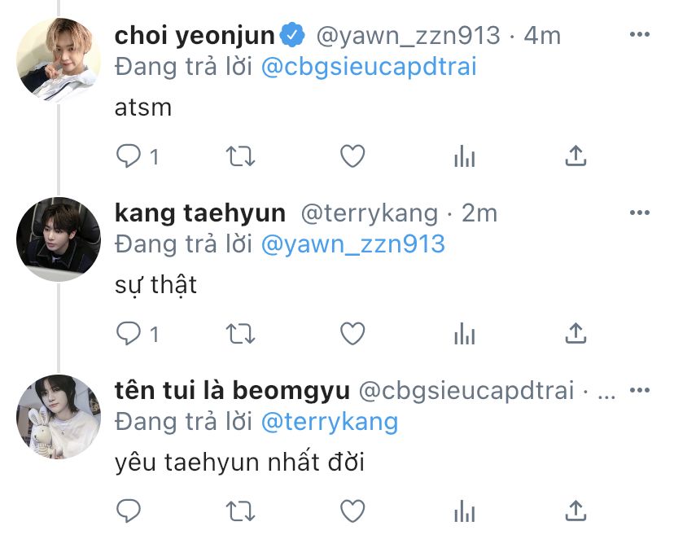Share choi yeonjun's tweet
The height and width of the screenshot is (535, 674).
(x=576, y=156)
